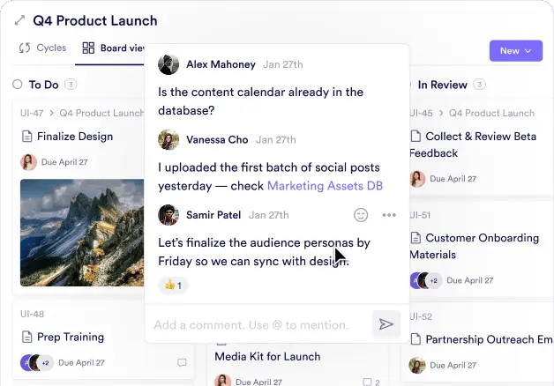
Task: Click the In Review status circle
Action: point(407,85)
